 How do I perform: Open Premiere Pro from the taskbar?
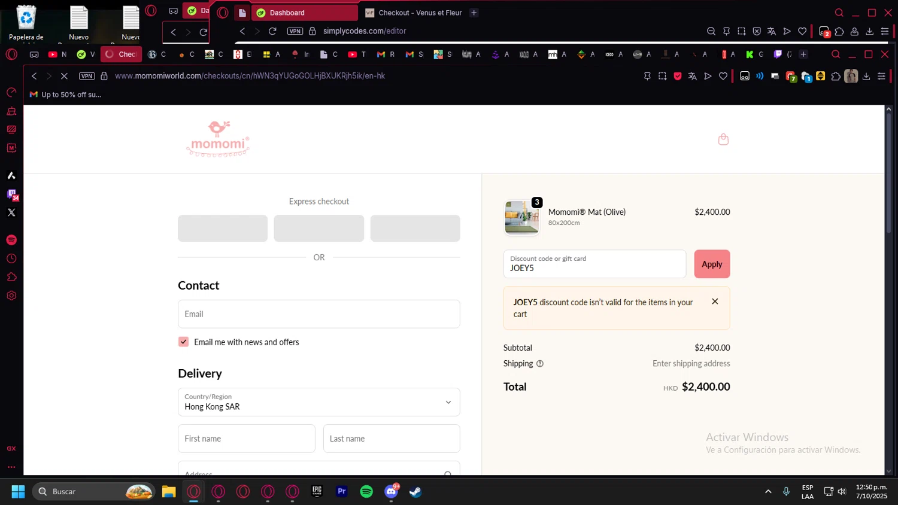[342, 492]
